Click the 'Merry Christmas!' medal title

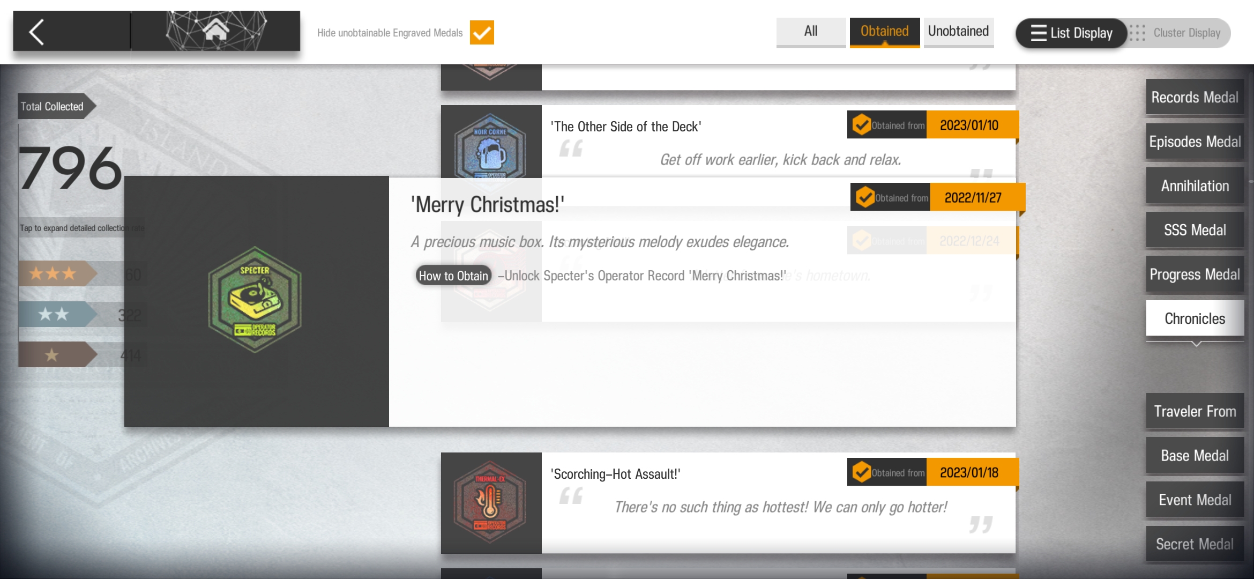point(487,204)
